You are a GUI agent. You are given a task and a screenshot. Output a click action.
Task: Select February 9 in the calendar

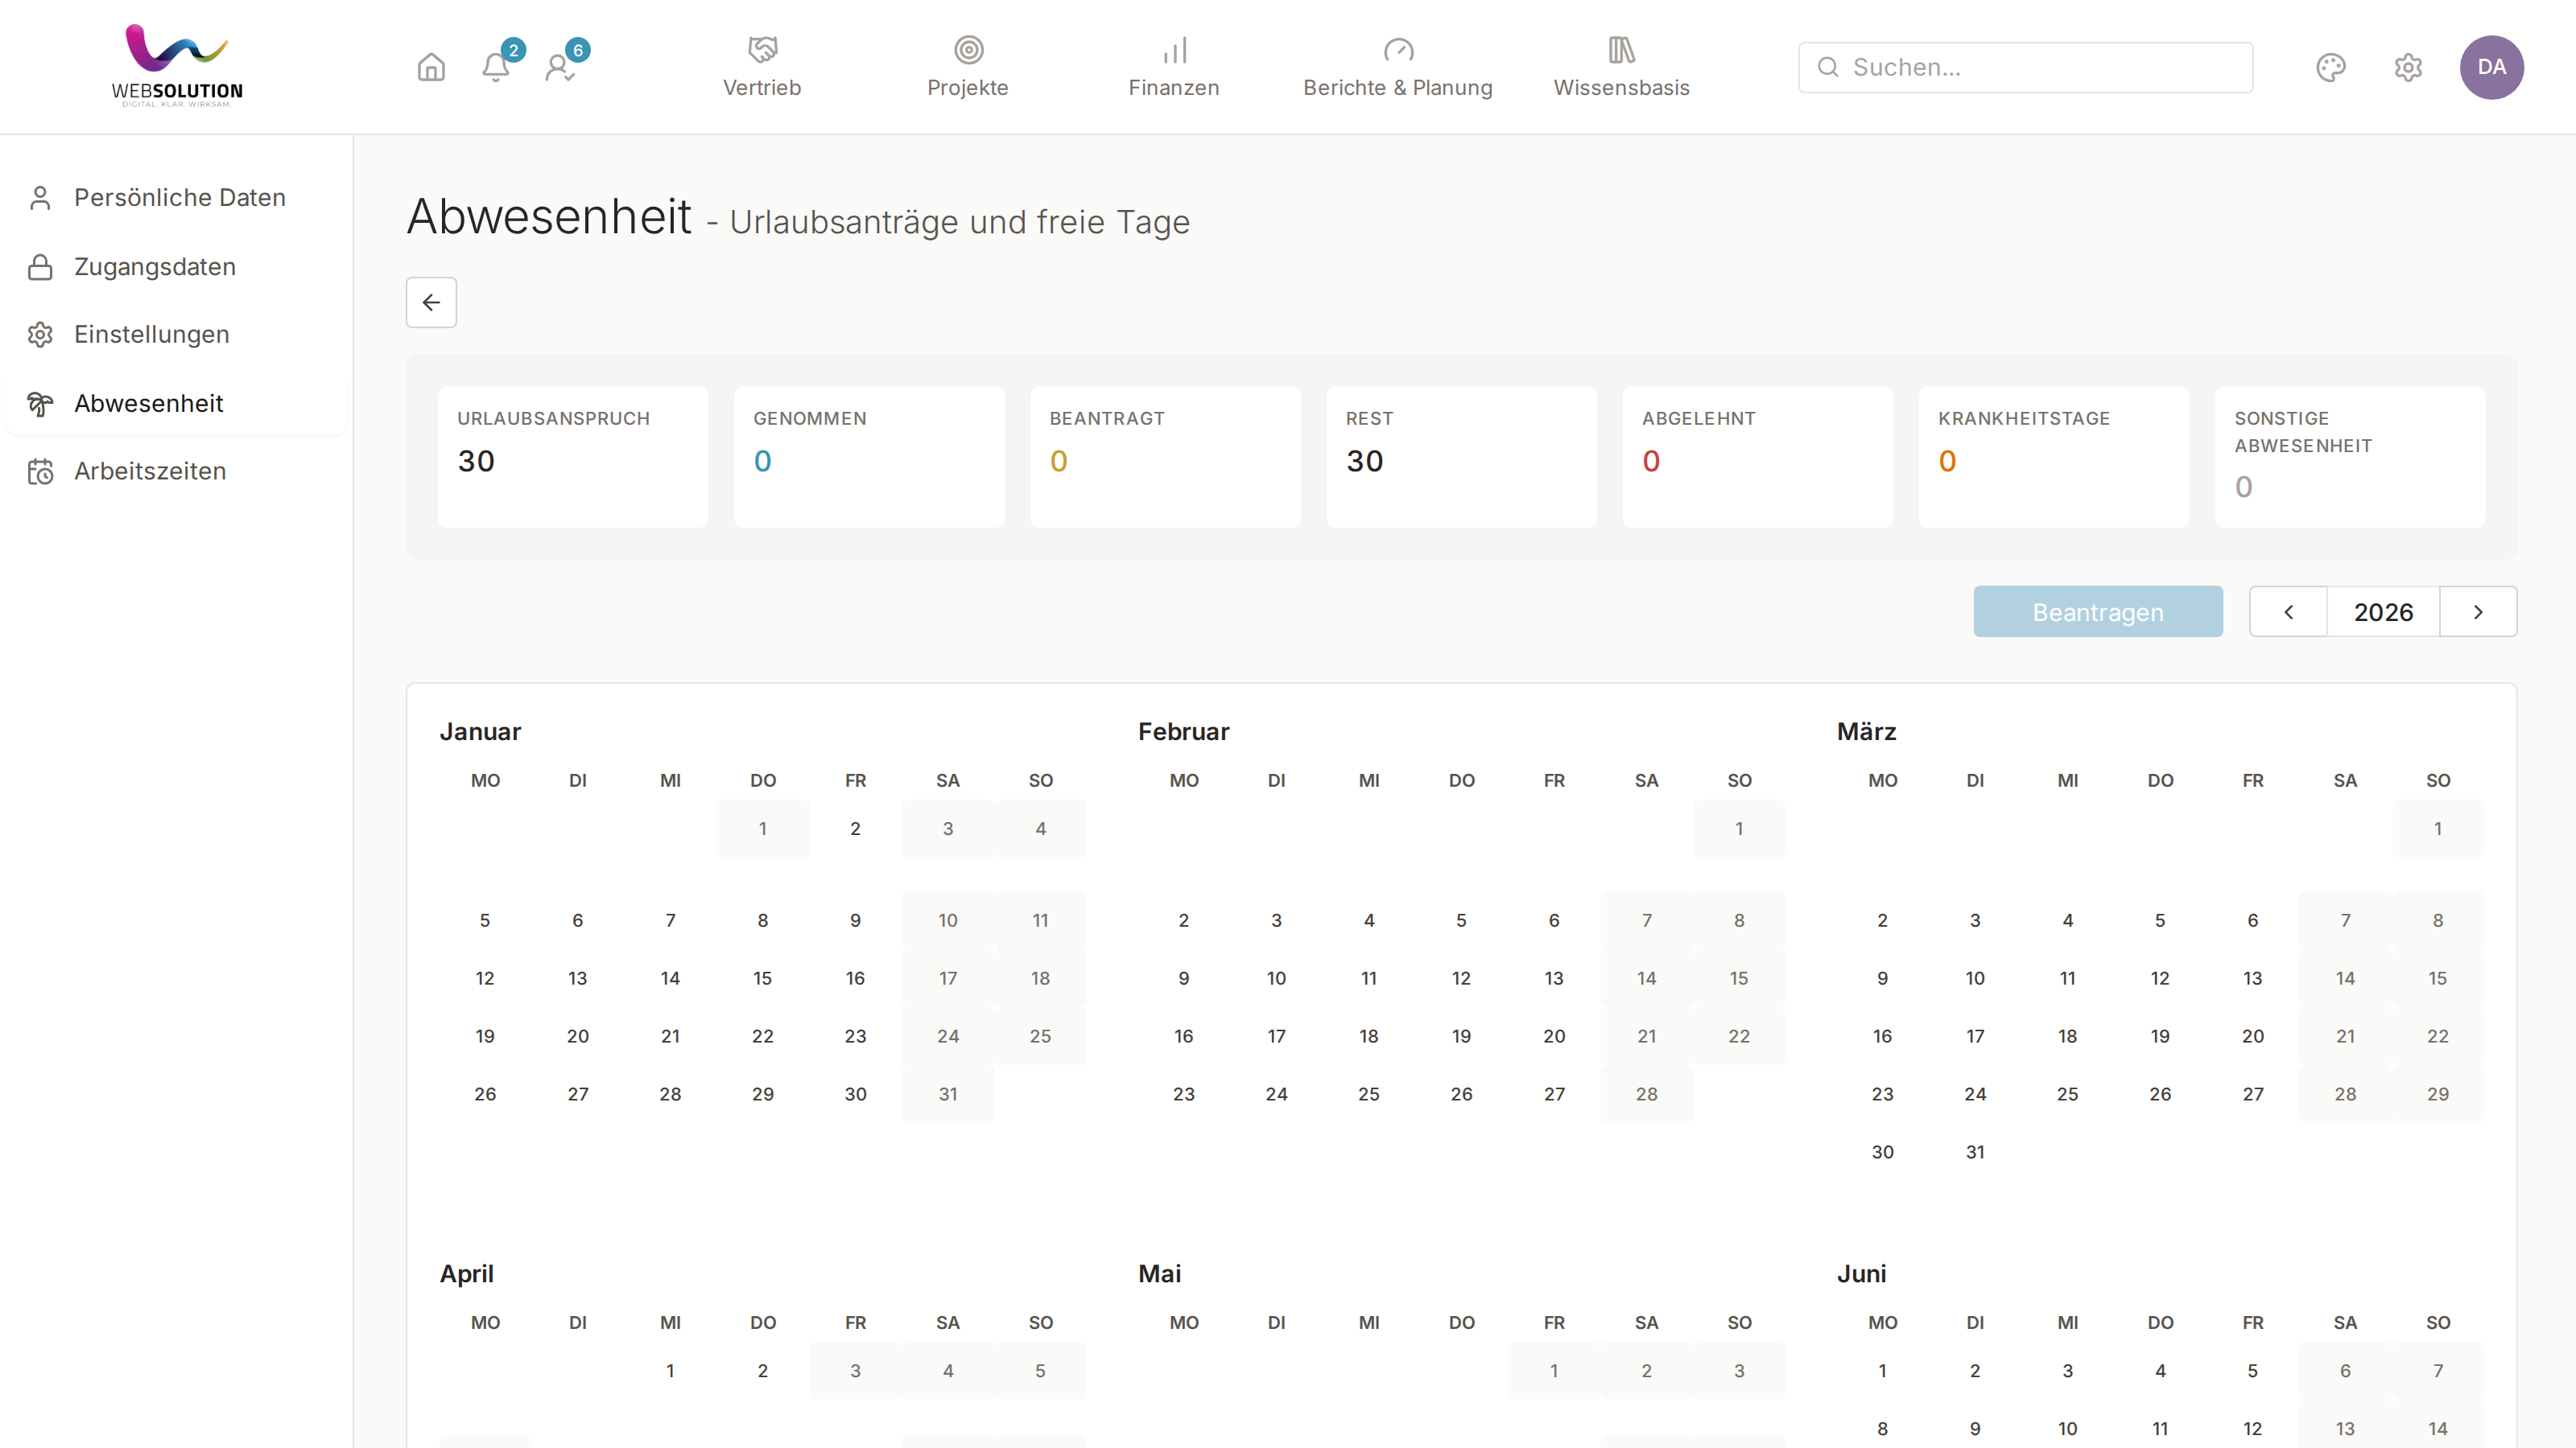pyautogui.click(x=1184, y=978)
